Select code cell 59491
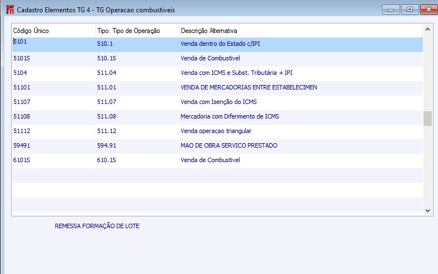Image resolution: width=438 pixels, height=274 pixels. [22, 145]
